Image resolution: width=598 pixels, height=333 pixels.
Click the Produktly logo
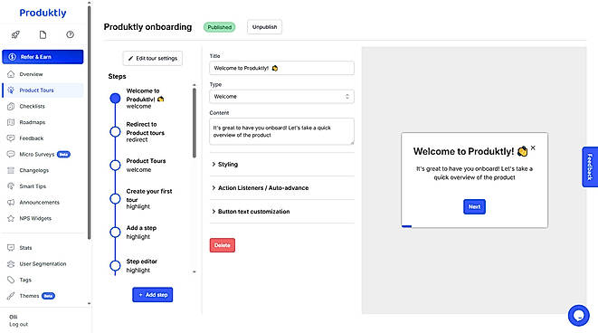[43, 13]
